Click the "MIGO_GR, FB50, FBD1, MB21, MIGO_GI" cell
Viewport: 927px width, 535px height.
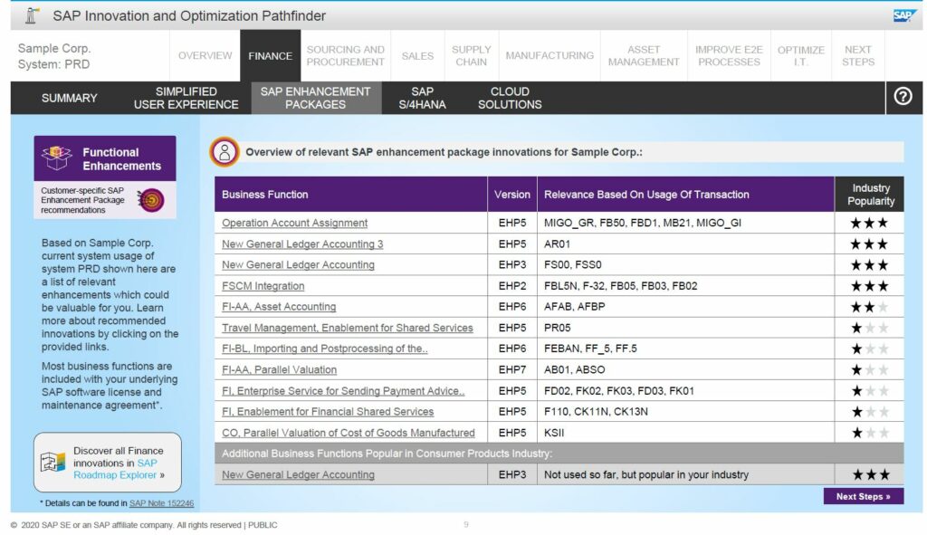[x=686, y=223]
